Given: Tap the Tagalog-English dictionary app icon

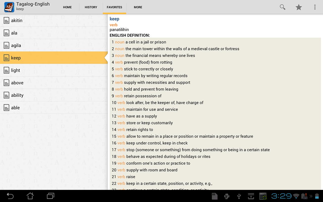Looking at the screenshot, I should (x=9, y=7).
